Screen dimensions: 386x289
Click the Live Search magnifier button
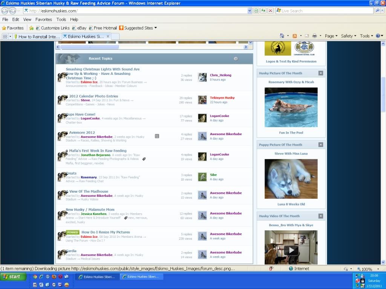377,11
